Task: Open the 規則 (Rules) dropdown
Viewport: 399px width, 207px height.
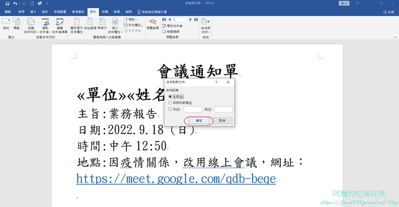Action: tap(130, 19)
